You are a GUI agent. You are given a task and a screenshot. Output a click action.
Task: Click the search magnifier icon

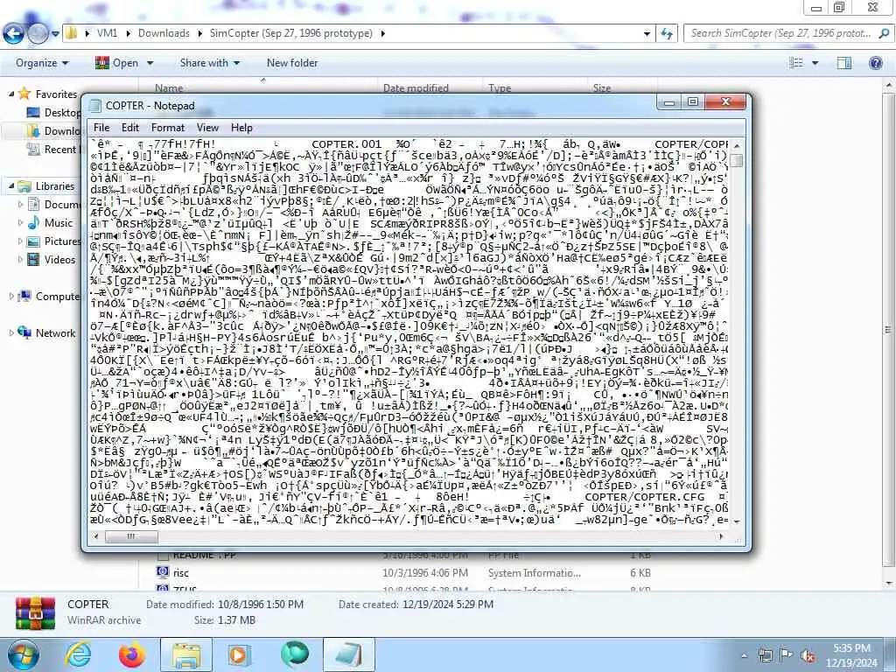(x=884, y=33)
